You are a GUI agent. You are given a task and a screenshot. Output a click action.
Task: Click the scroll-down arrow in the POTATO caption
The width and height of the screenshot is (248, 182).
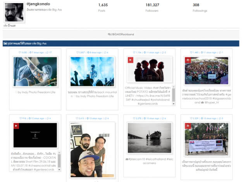click(174, 104)
